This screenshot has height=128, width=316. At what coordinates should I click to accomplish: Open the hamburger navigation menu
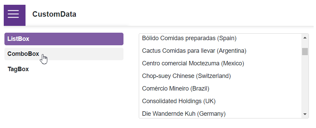point(15,15)
